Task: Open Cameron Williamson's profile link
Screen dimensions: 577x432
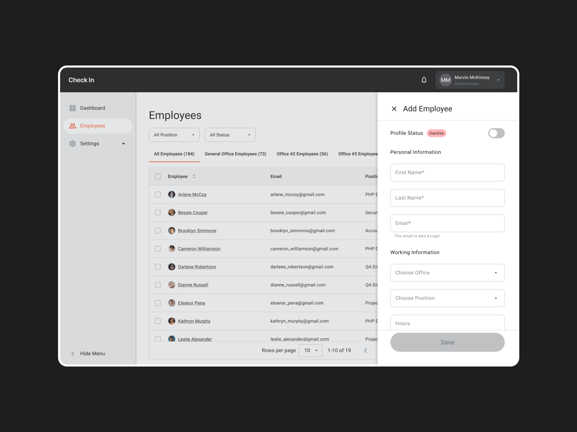Action: coord(199,249)
